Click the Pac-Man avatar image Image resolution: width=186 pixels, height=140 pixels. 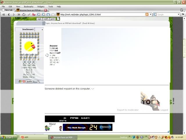click(x=30, y=46)
